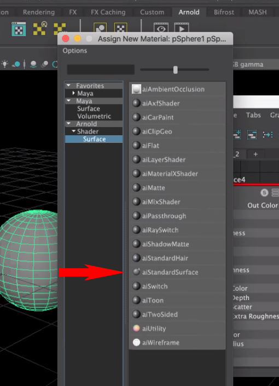Switch to the FX Caching shelf tab
Viewport: 279px width, 386px height.
pyautogui.click(x=108, y=12)
